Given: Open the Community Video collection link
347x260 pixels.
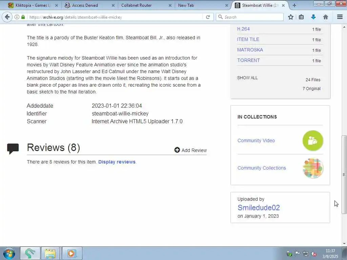Looking at the screenshot, I should point(256,140).
